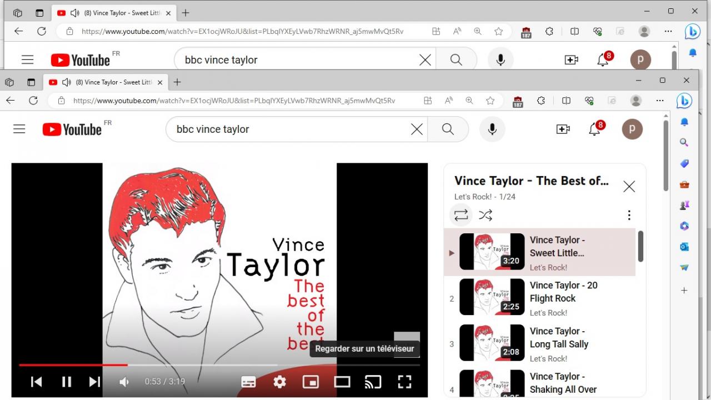Cast video to a TV

tap(373, 382)
